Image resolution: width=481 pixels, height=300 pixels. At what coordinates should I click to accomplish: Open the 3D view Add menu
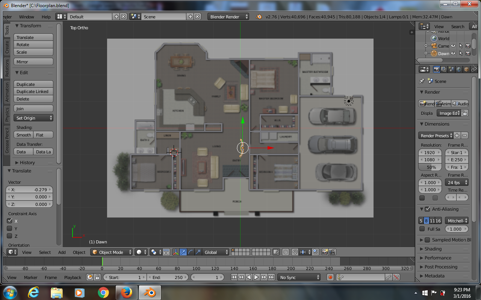coord(62,252)
